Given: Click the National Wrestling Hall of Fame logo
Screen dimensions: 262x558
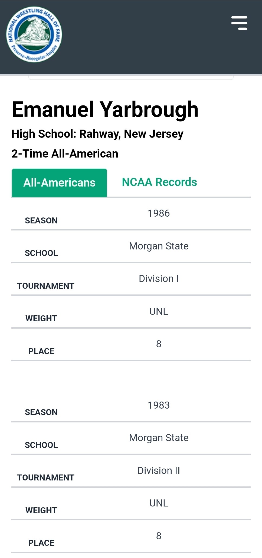Looking at the screenshot, I should (34, 34).
